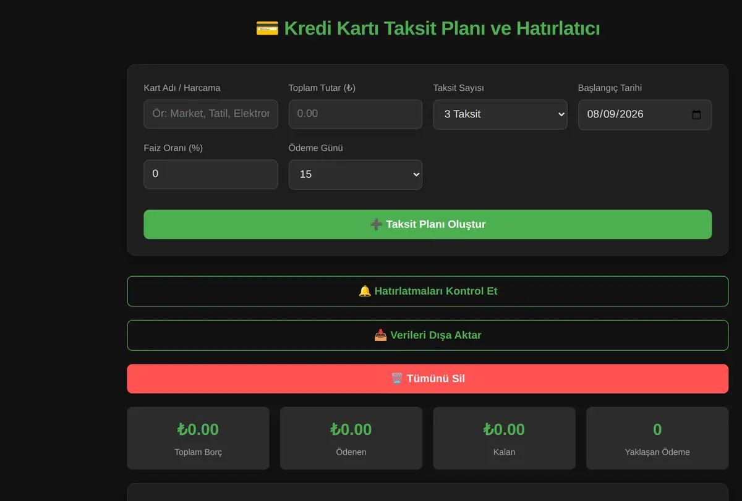The width and height of the screenshot is (742, 501).
Task: Click the 'Toplam Tutar (₺)' label
Action: coord(322,88)
